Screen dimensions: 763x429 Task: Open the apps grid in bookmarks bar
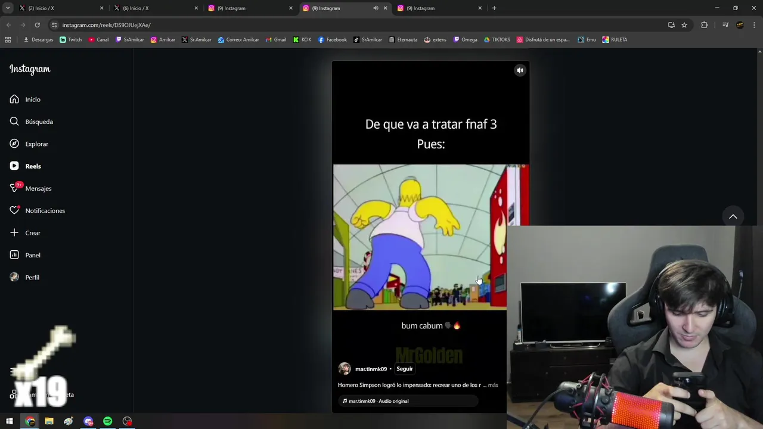pyautogui.click(x=8, y=40)
